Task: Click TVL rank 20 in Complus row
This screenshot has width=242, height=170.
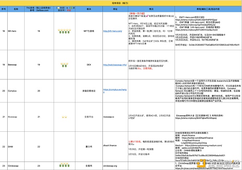Action: [39, 91]
